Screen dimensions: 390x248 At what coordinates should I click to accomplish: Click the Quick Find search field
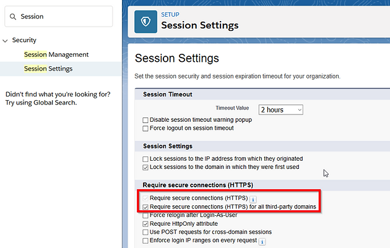[x=59, y=17]
